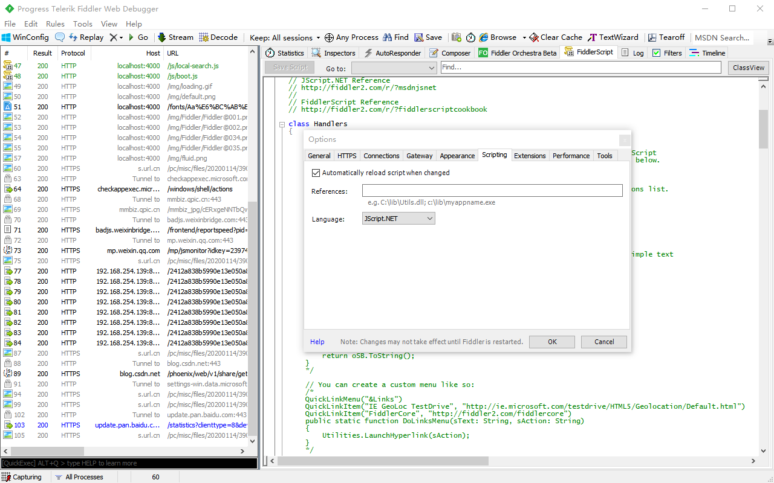Click the Help link in Options

pos(317,342)
